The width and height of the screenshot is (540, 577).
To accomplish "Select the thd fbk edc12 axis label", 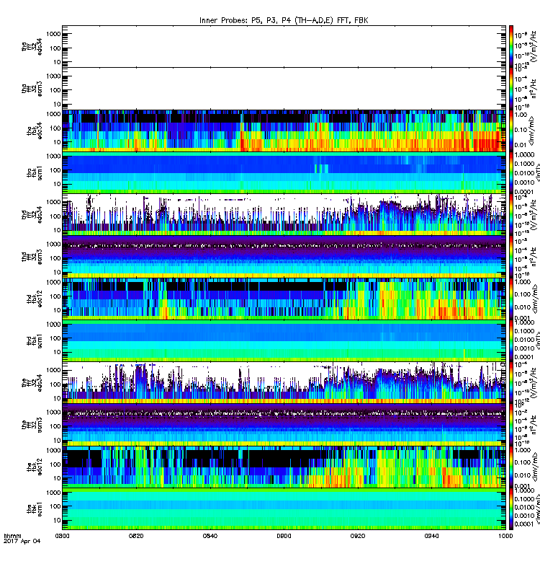I will [34, 299].
